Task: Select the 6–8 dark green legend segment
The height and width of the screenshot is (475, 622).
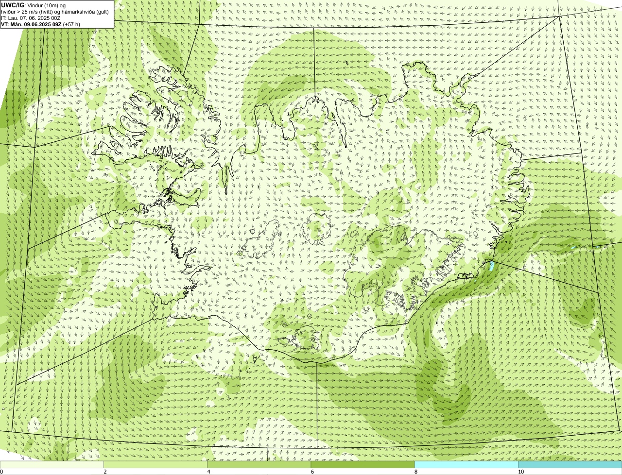Action: [363, 464]
